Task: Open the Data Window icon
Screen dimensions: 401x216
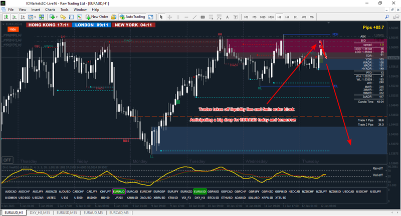Action: tap(71, 17)
